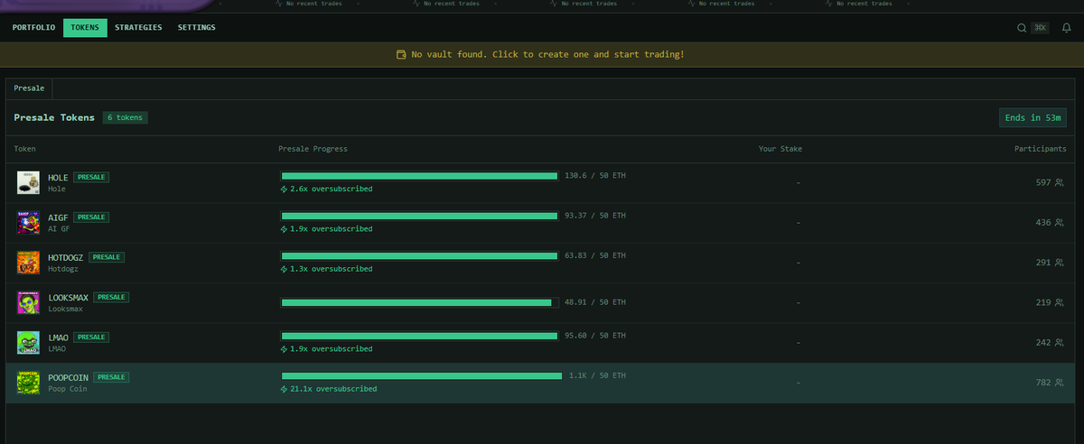Click the PRESALE badge next to LOOKSMAX
This screenshot has height=444, width=1084.
click(x=111, y=297)
